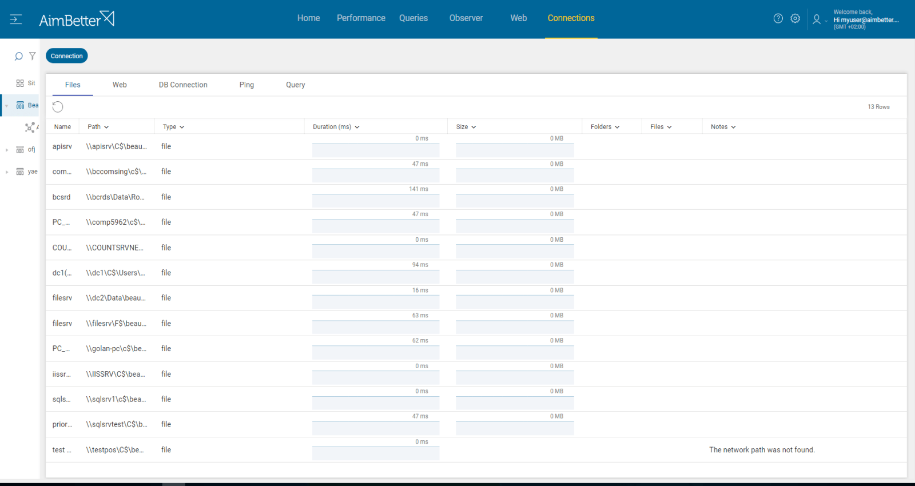The height and width of the screenshot is (486, 915).
Task: Click the apisrv duration bar
Action: [376, 150]
